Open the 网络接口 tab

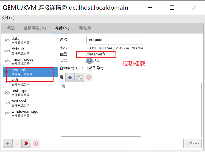pyautogui.click(x=86, y=28)
